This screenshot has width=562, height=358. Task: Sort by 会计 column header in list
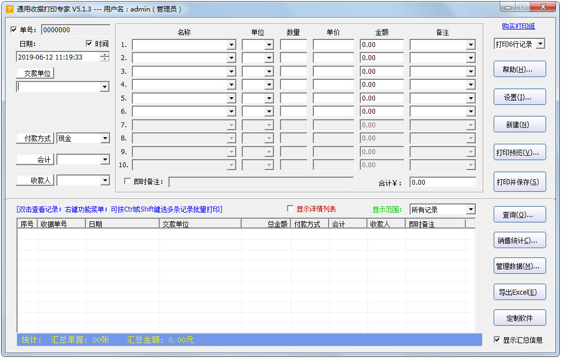348,224
